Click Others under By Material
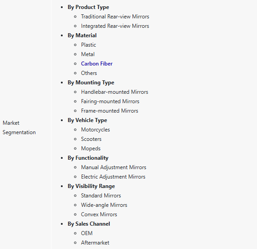 [x=89, y=73]
